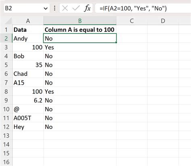Select the cell containing 'A005T'

(x=28, y=118)
